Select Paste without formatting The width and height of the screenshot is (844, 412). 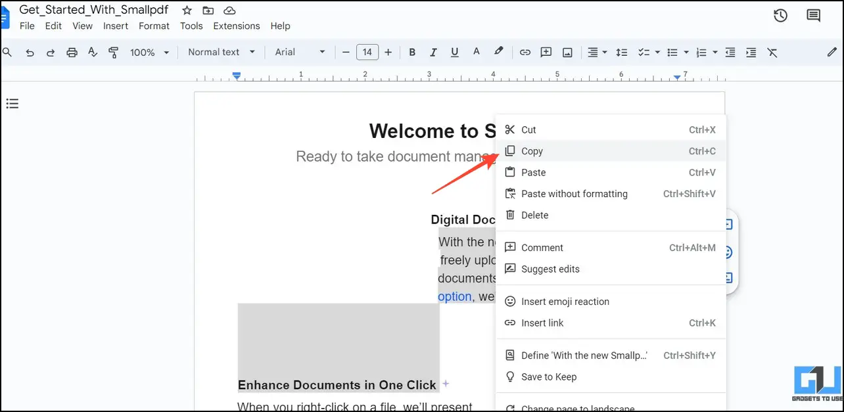pos(611,194)
